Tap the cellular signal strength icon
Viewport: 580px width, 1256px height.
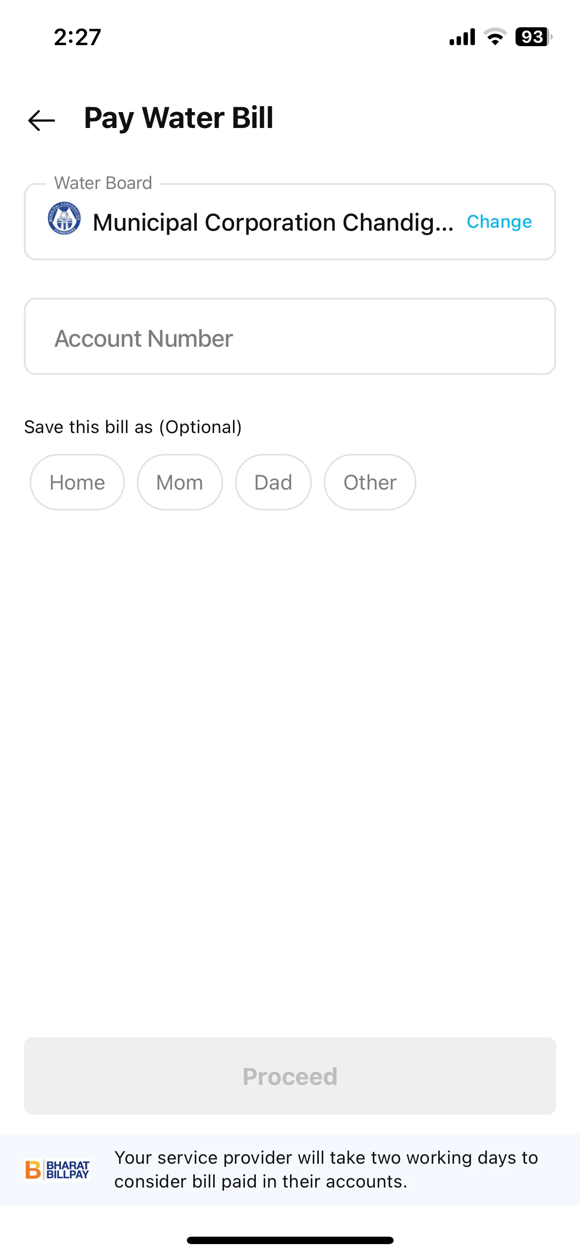pyautogui.click(x=462, y=37)
